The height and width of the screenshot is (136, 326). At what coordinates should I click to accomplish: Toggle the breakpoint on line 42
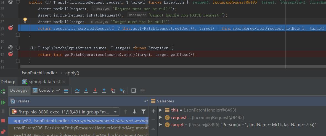point(10,54)
